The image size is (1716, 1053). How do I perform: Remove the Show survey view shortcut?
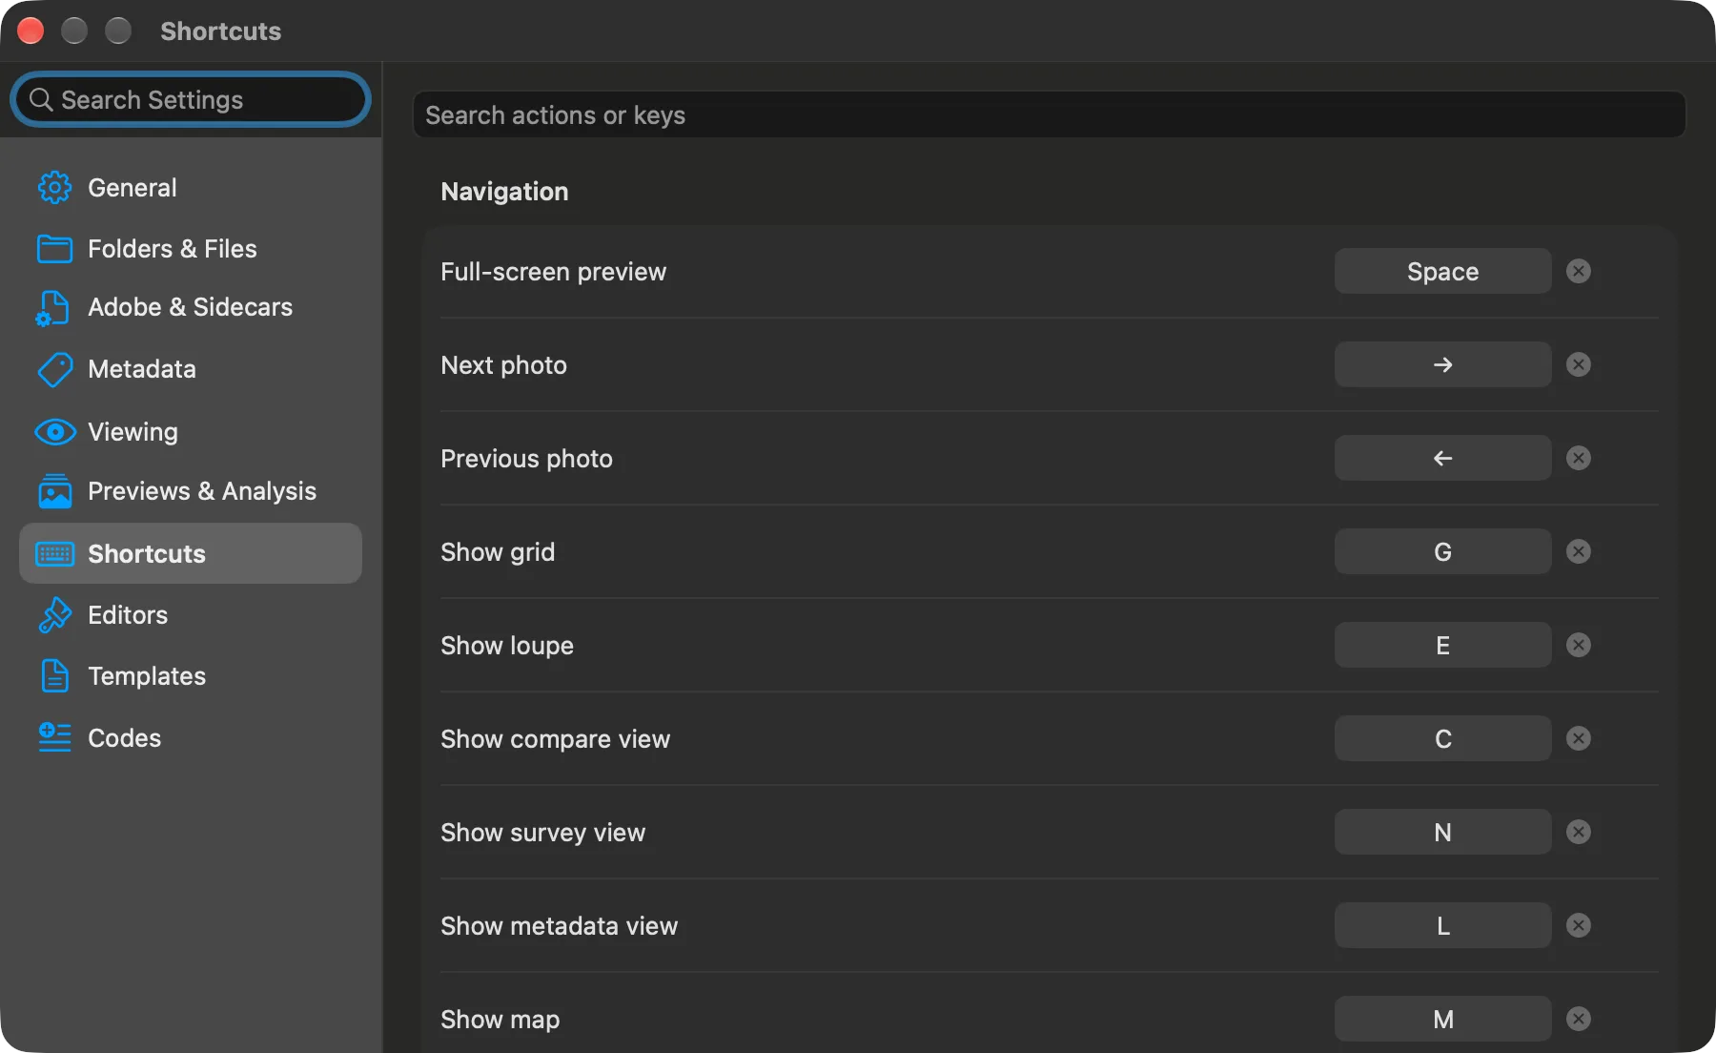[x=1579, y=833]
